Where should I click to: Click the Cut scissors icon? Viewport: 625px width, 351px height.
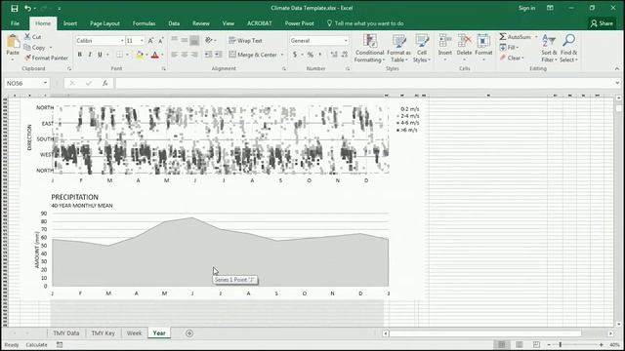27,37
